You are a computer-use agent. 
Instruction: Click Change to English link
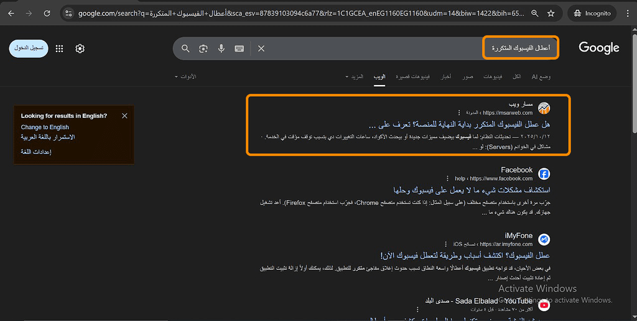point(45,127)
